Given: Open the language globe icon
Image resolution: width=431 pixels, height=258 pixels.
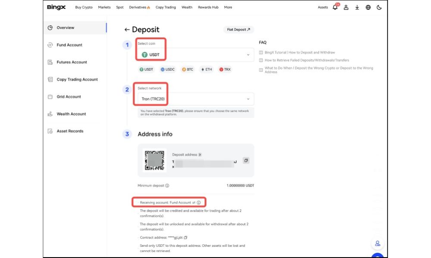Looking at the screenshot, I should pyautogui.click(x=368, y=7).
